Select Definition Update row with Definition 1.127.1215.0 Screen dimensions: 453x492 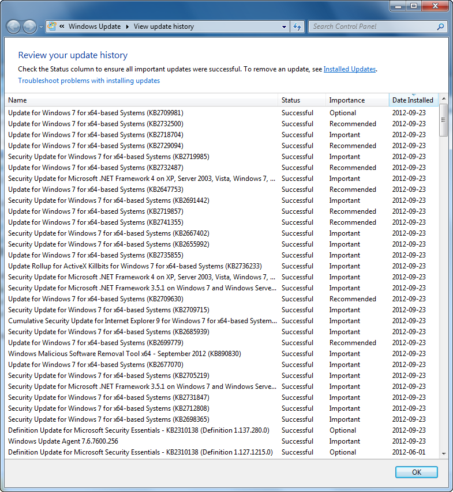click(222, 452)
